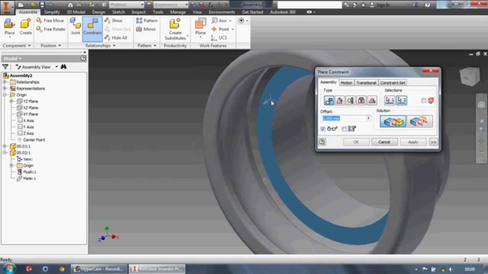Image resolution: width=488 pixels, height=274 pixels.
Task: Open the Material dropdown
Action: 142,5
